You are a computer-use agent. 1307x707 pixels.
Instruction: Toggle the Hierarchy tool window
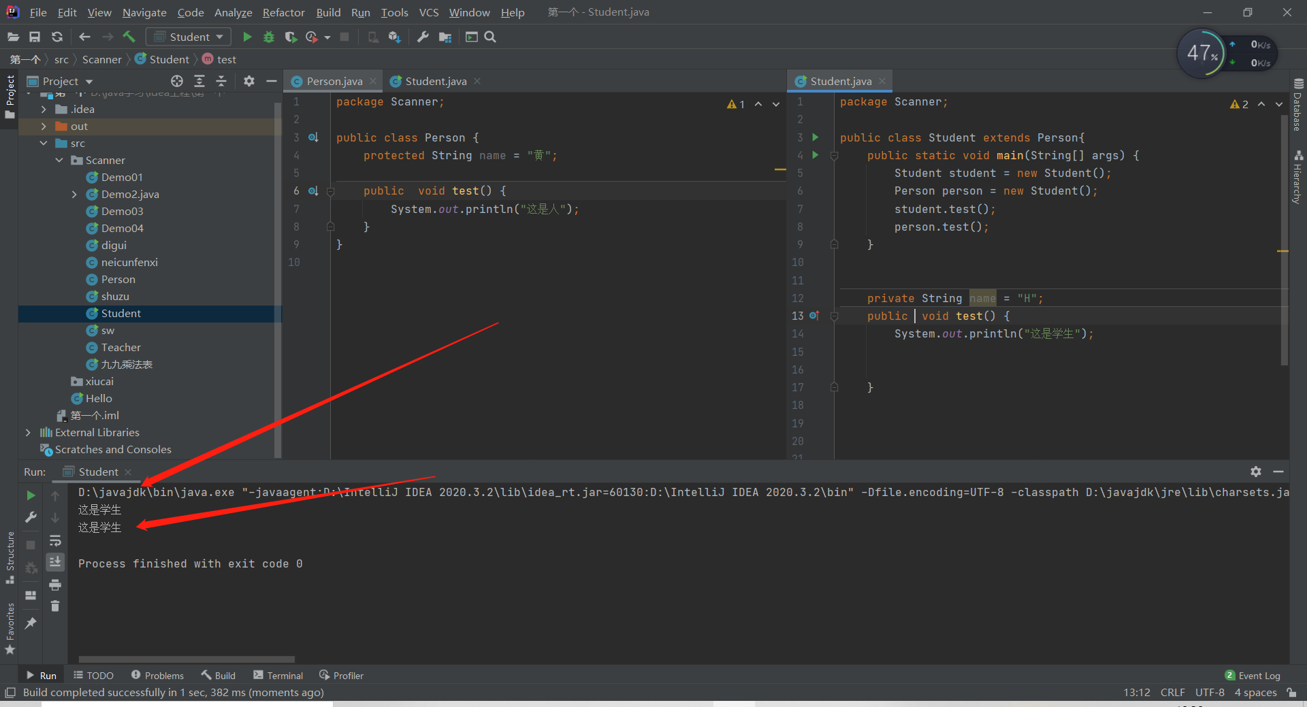tap(1298, 177)
